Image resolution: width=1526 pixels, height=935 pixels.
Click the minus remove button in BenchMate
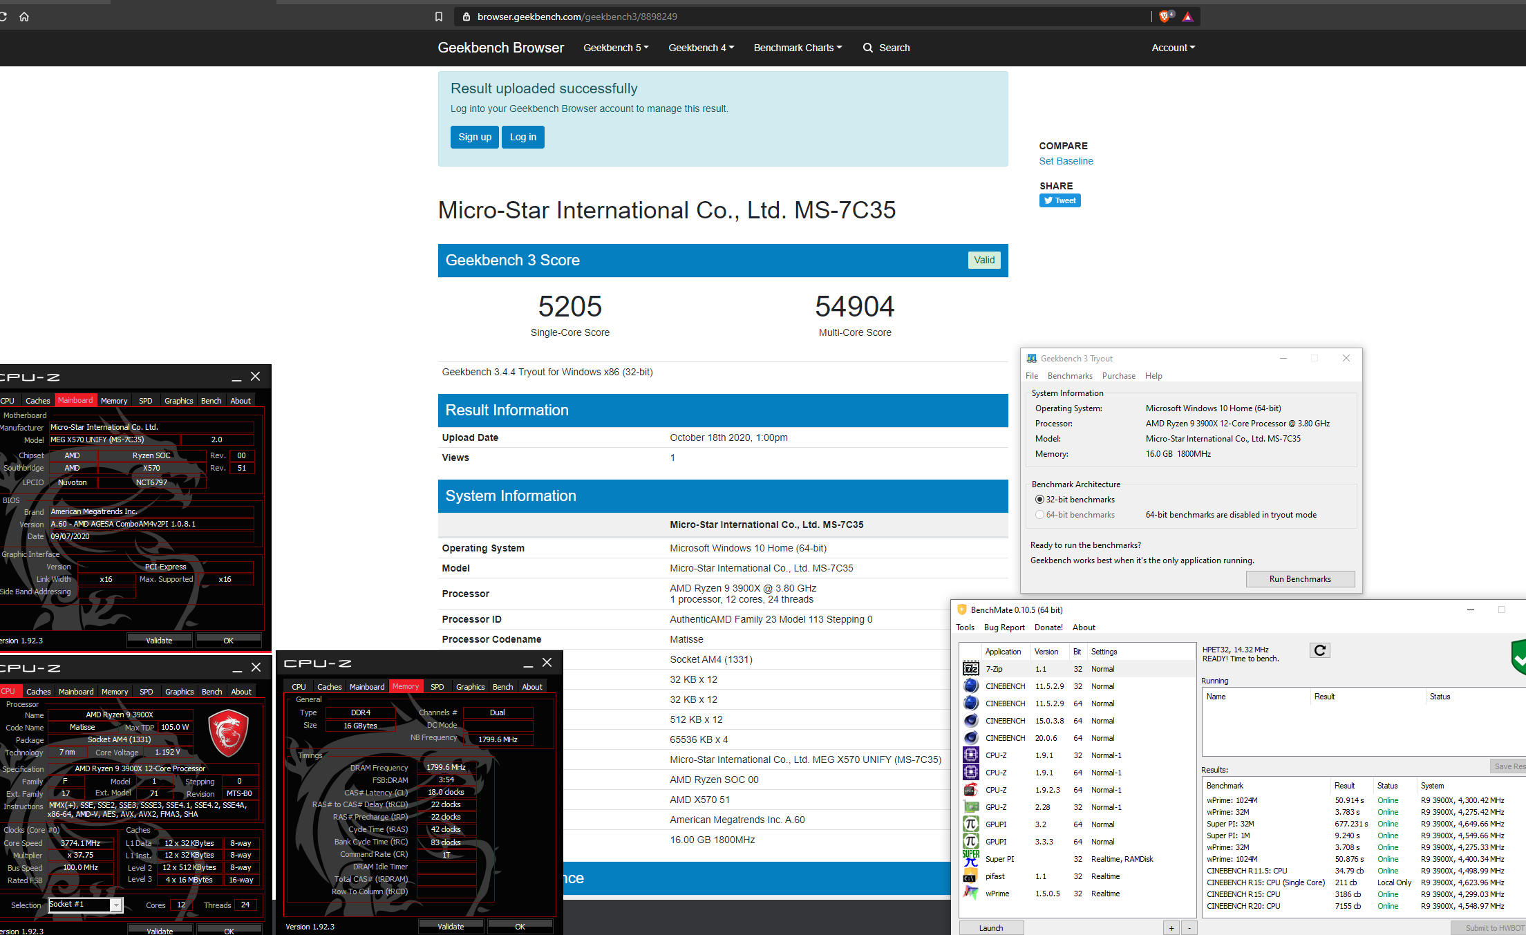pos(1189,928)
